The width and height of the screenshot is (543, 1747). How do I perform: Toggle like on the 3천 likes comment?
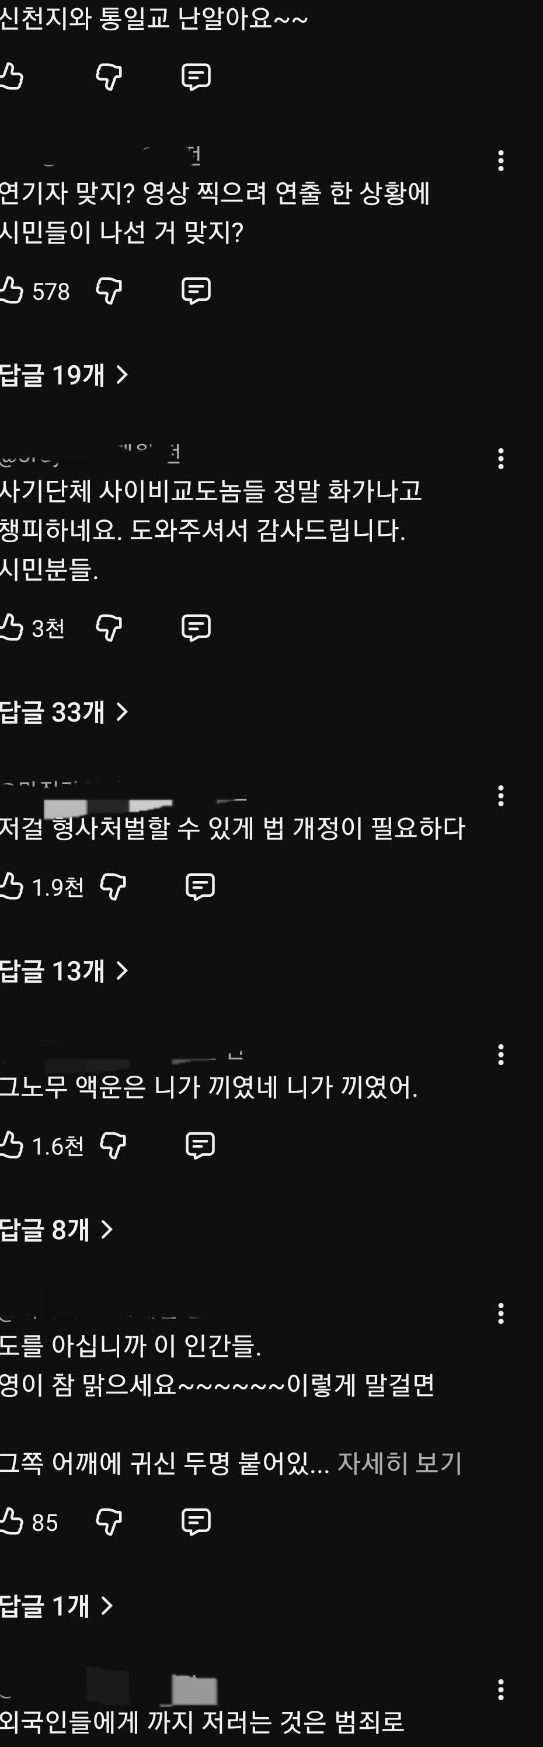pos(11,628)
